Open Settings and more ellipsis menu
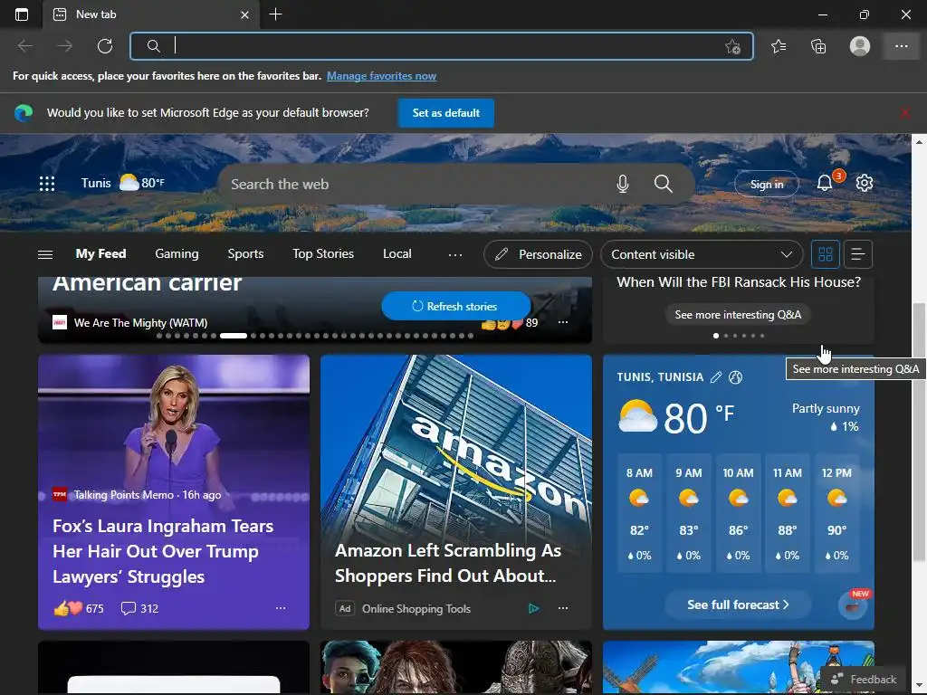 [x=901, y=46]
